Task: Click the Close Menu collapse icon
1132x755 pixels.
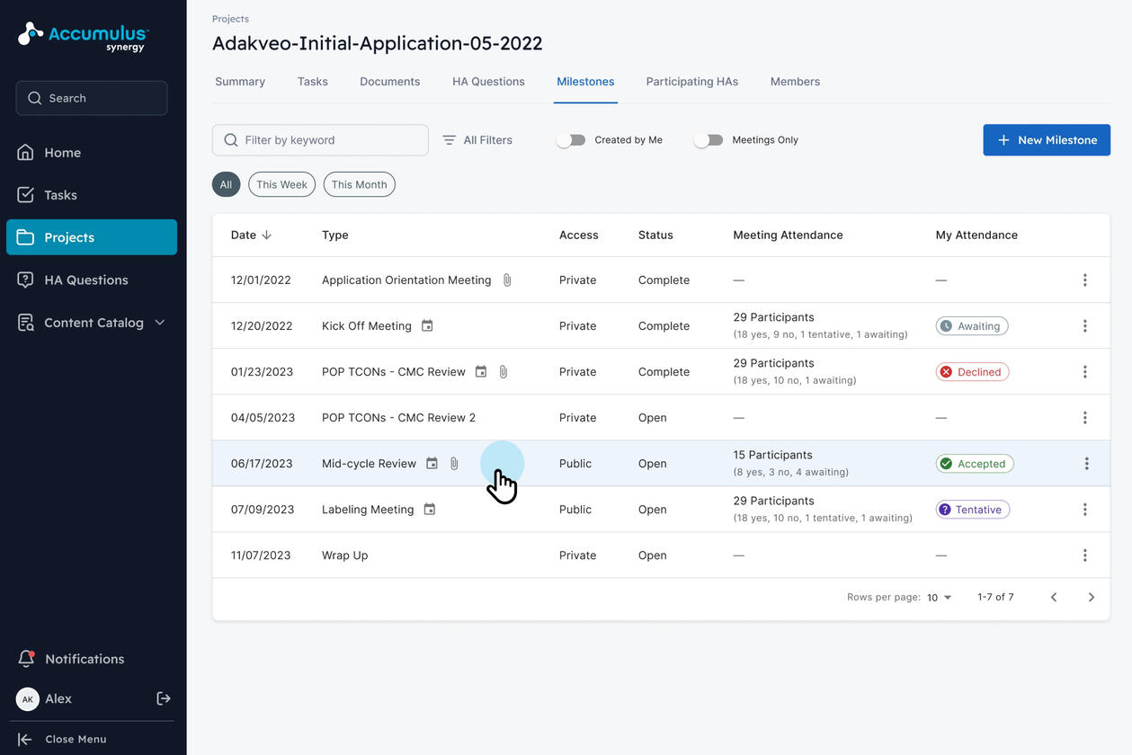Action: coord(25,739)
